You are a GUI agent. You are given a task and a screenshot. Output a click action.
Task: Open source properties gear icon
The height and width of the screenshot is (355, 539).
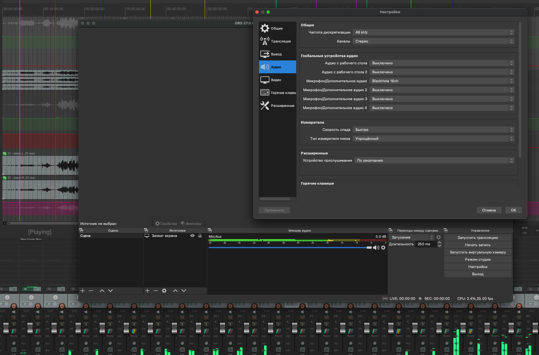tap(164, 291)
